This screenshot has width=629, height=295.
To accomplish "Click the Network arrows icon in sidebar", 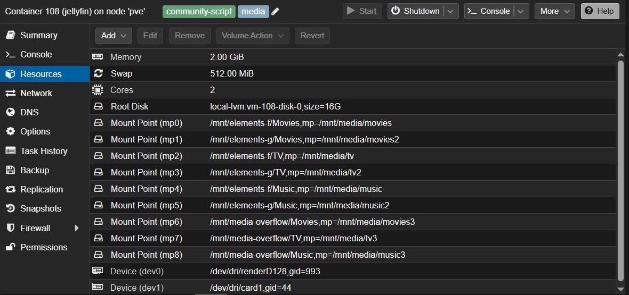I will 11,93.
